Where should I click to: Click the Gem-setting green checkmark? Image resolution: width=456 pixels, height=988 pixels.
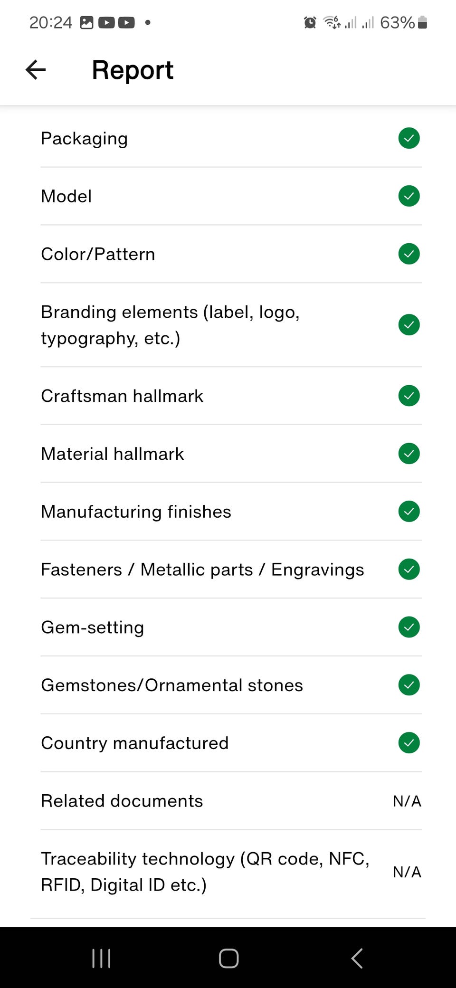coord(408,627)
